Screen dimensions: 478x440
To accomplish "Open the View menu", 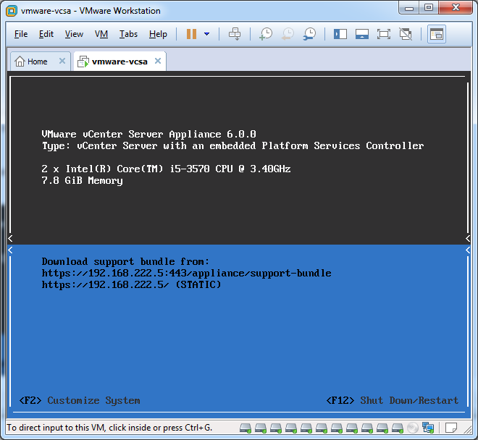I will click(74, 34).
